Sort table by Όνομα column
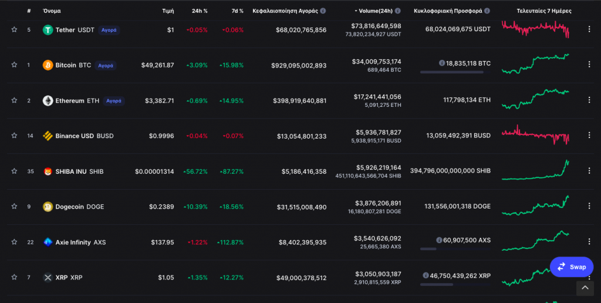601x303 pixels. point(52,11)
